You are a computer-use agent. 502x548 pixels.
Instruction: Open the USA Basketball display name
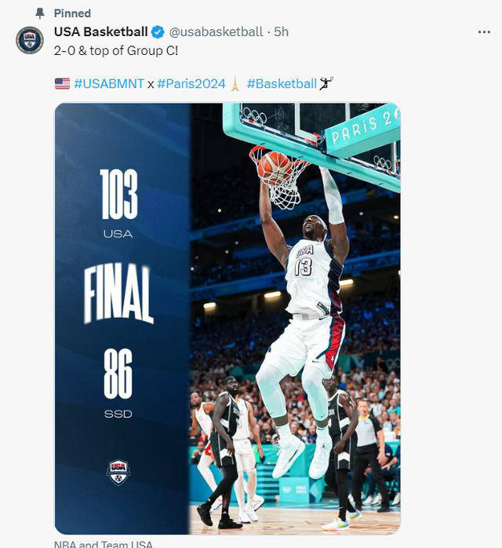point(101,32)
